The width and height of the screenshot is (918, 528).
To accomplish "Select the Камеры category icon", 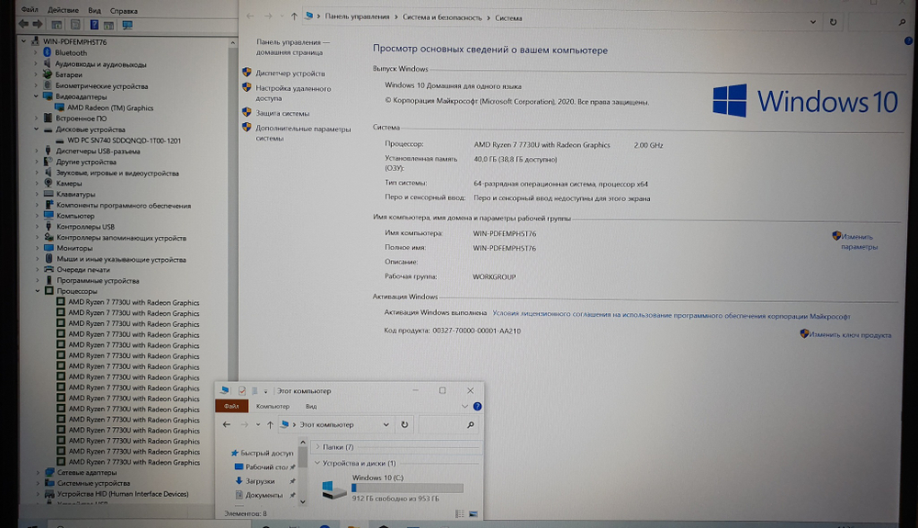I will 49,184.
